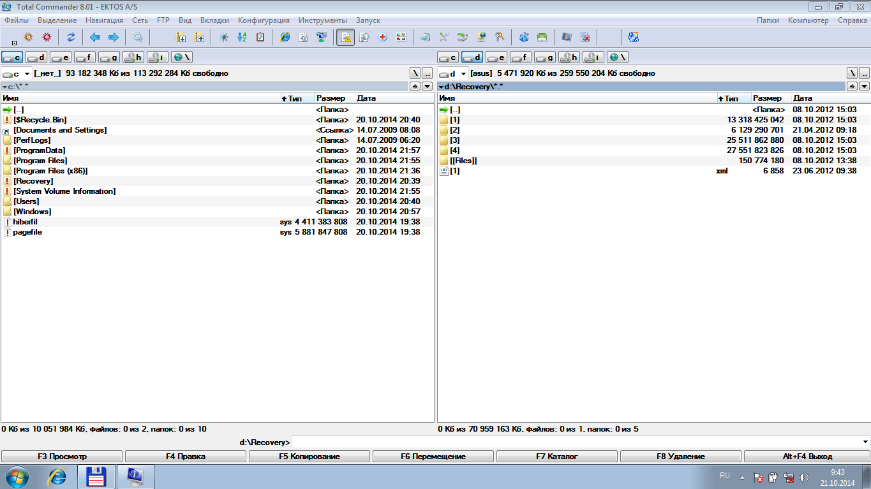Go back using the blue left arrow

point(95,38)
